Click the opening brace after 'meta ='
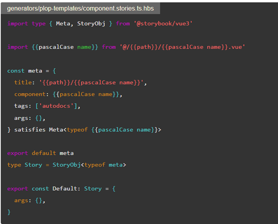Screen dimensions: 278x224 [x=54, y=71]
